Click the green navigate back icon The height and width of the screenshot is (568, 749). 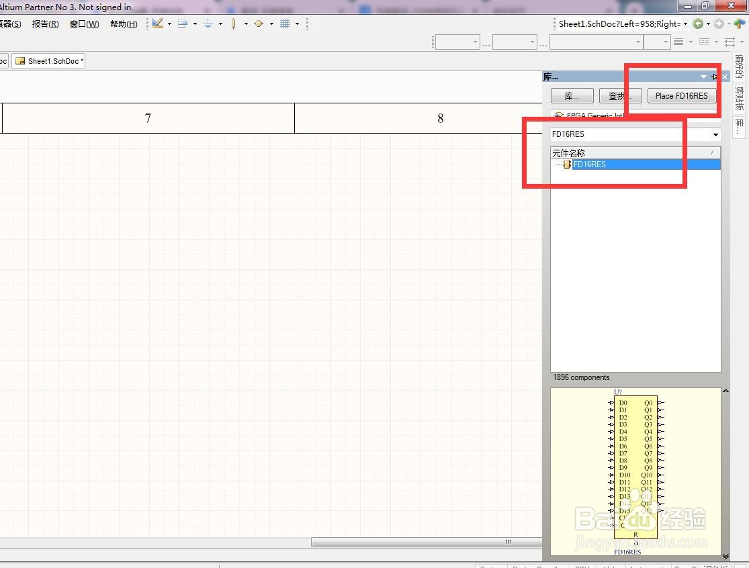point(698,23)
